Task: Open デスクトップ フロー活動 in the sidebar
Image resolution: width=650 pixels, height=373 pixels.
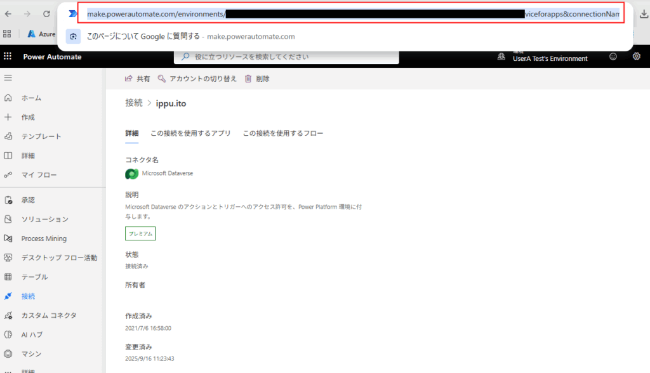Action: pos(59,258)
